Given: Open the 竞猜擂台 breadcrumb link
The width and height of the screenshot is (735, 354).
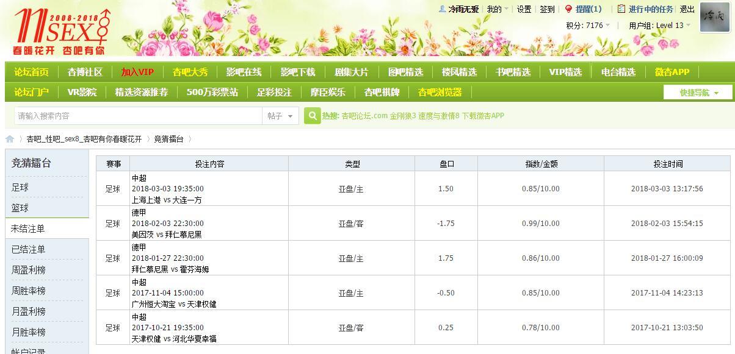Looking at the screenshot, I should coord(168,139).
